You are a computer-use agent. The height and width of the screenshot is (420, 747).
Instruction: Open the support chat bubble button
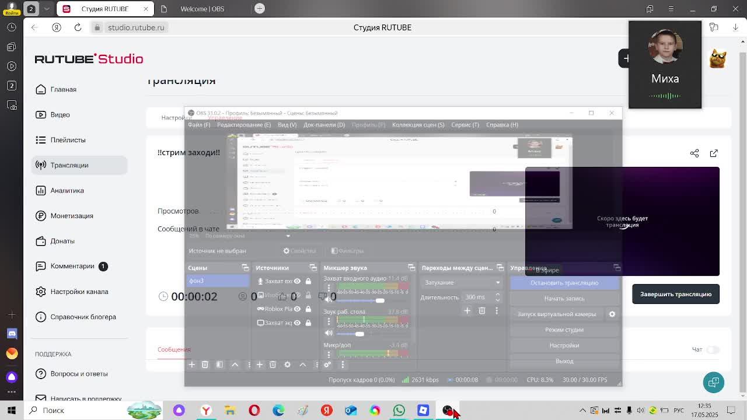coord(714,383)
